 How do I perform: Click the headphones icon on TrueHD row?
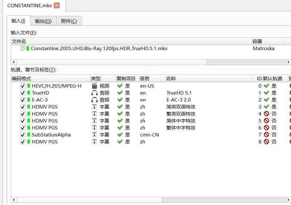95,93
